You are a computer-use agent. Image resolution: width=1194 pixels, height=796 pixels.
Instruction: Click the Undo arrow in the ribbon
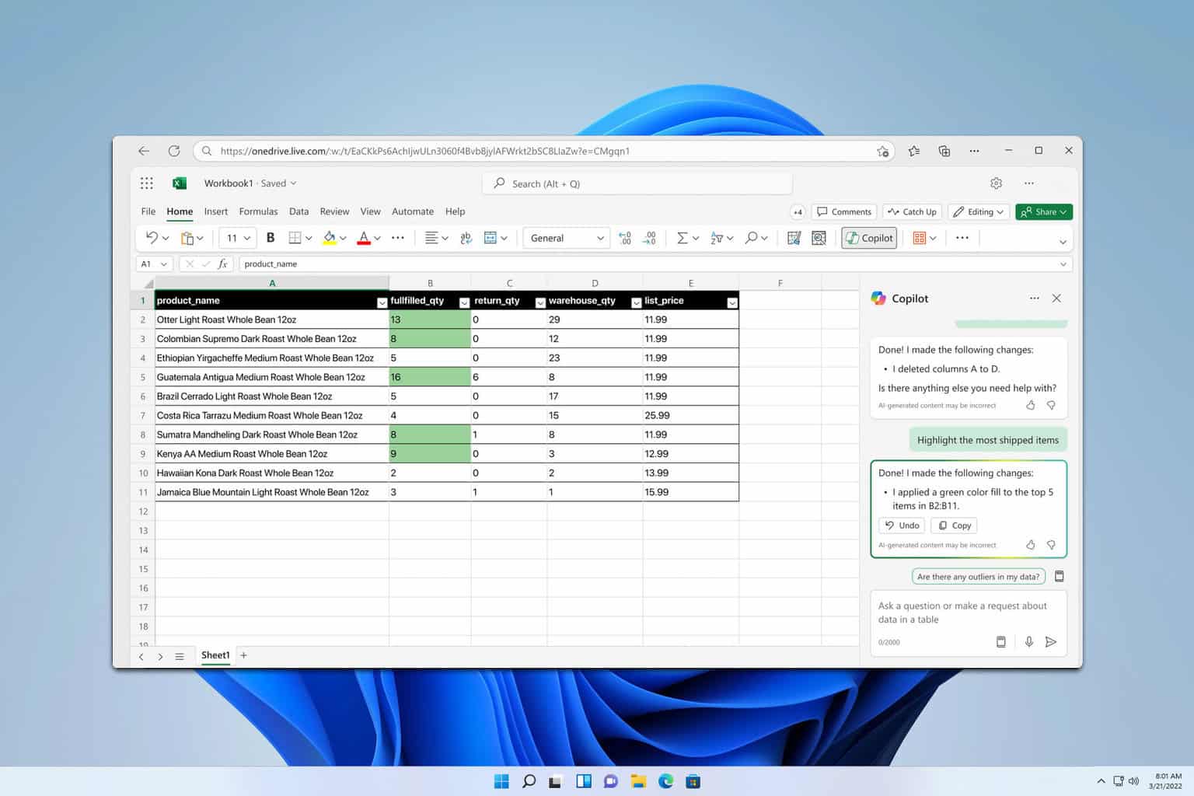pyautogui.click(x=152, y=238)
